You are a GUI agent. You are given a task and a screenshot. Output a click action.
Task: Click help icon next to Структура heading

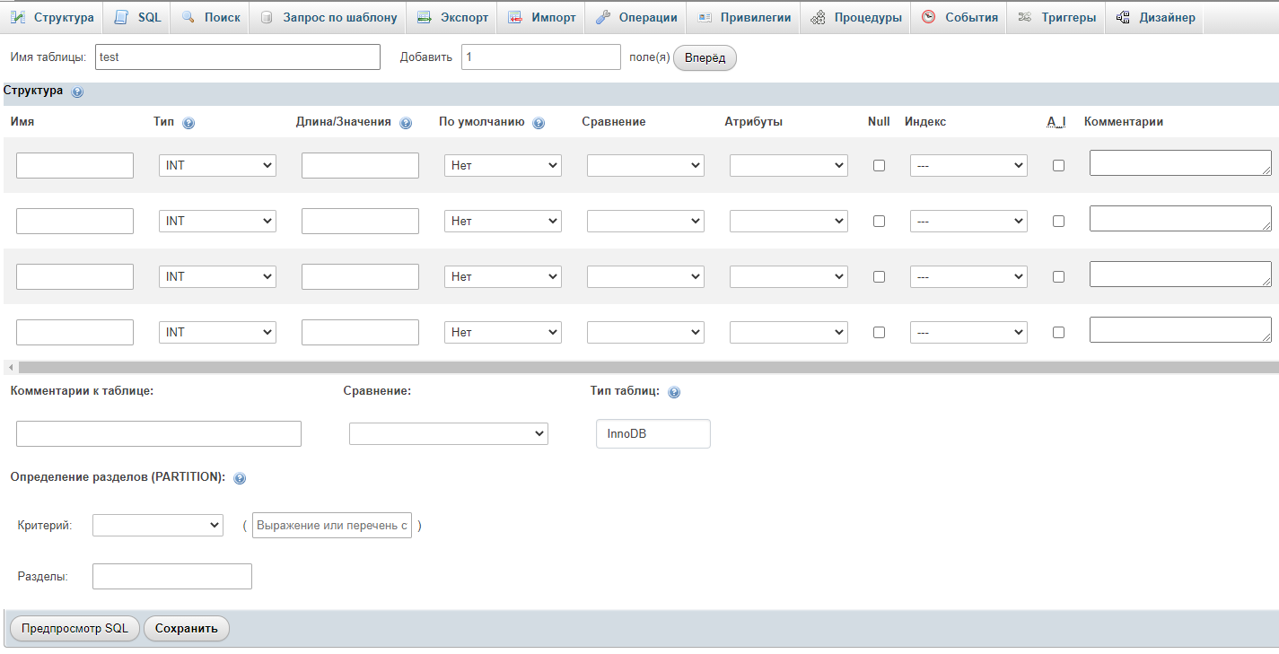[77, 92]
